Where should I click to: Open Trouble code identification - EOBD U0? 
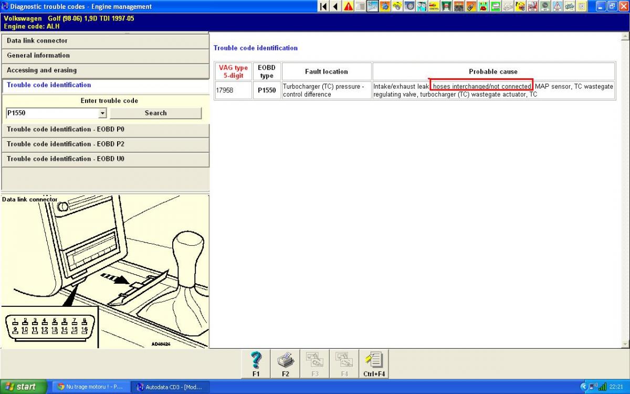pyautogui.click(x=105, y=159)
